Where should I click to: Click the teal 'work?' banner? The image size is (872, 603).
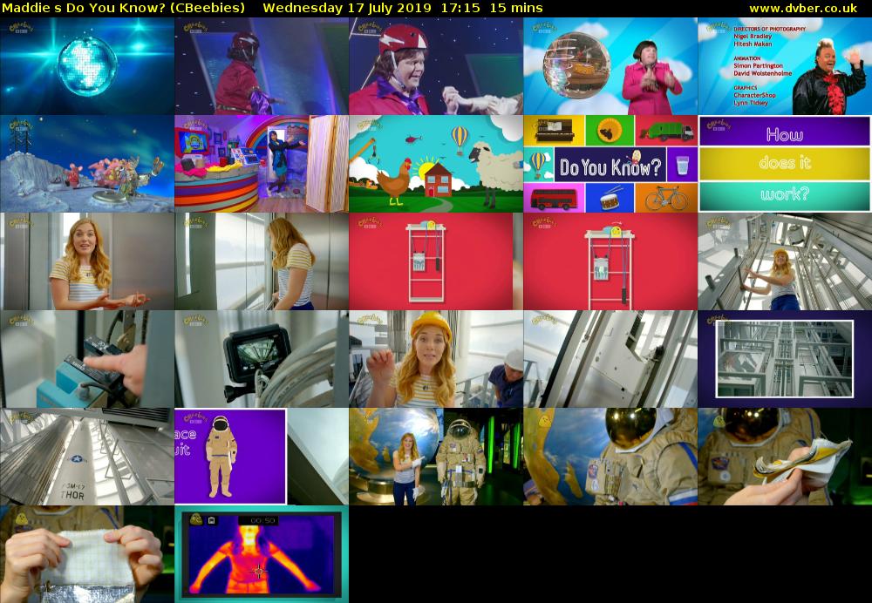pyautogui.click(x=785, y=194)
